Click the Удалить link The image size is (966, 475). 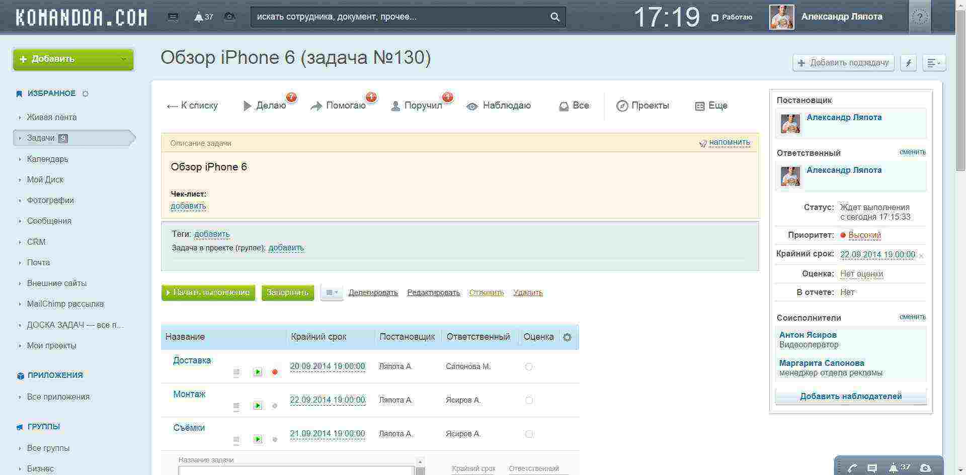(528, 293)
